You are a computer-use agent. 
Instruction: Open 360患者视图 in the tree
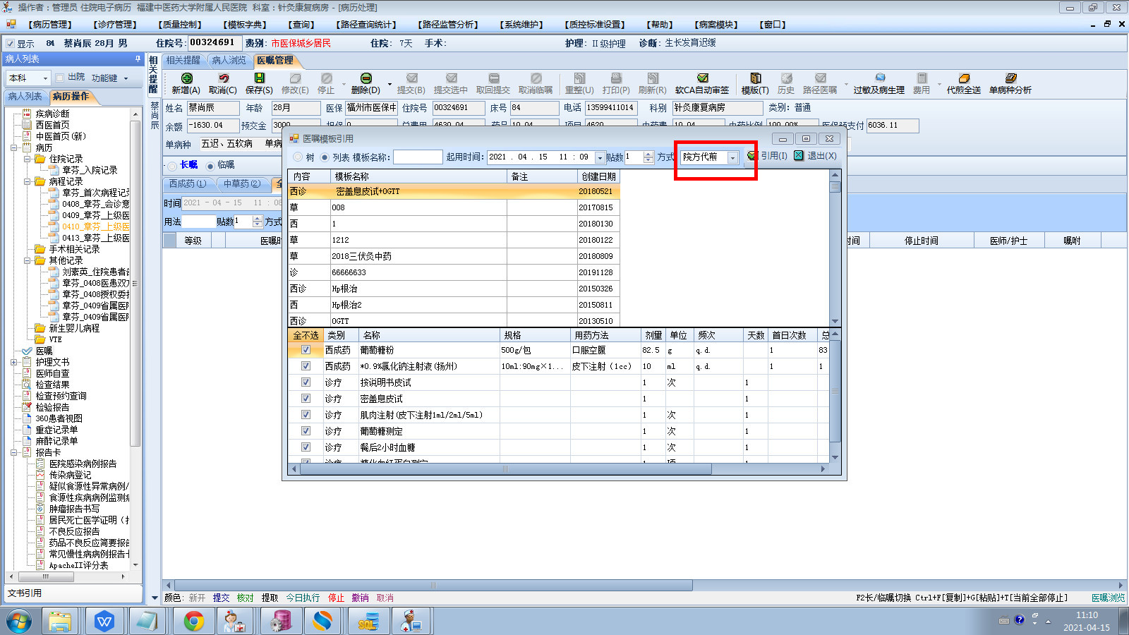click(59, 418)
